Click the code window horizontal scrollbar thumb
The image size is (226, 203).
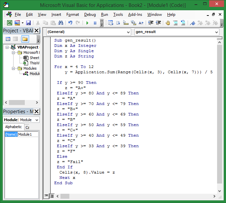tap(65, 196)
